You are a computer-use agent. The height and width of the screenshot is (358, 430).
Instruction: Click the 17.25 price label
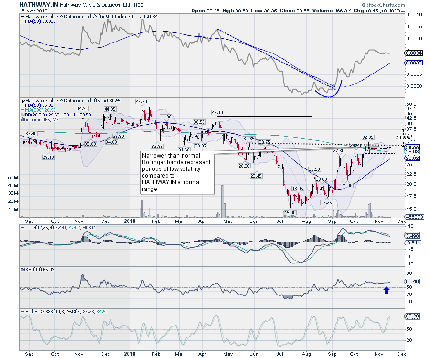[x=326, y=202]
